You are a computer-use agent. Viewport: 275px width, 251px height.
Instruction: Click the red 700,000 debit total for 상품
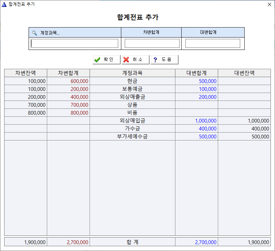tap(80, 105)
